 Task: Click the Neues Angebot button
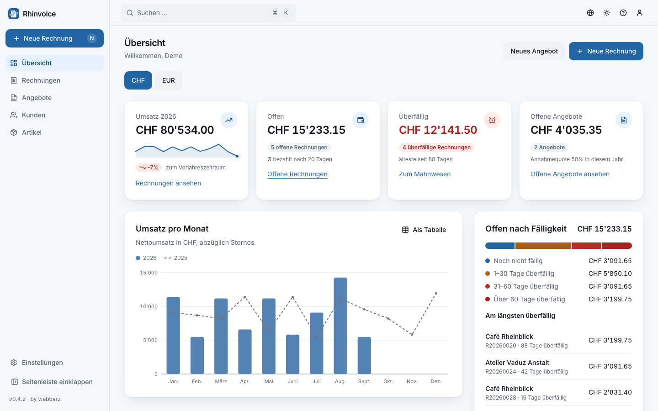click(x=534, y=51)
